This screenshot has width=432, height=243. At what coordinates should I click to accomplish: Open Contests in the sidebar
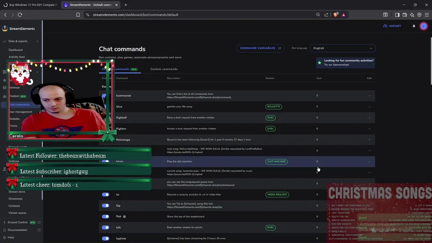[x=14, y=206]
